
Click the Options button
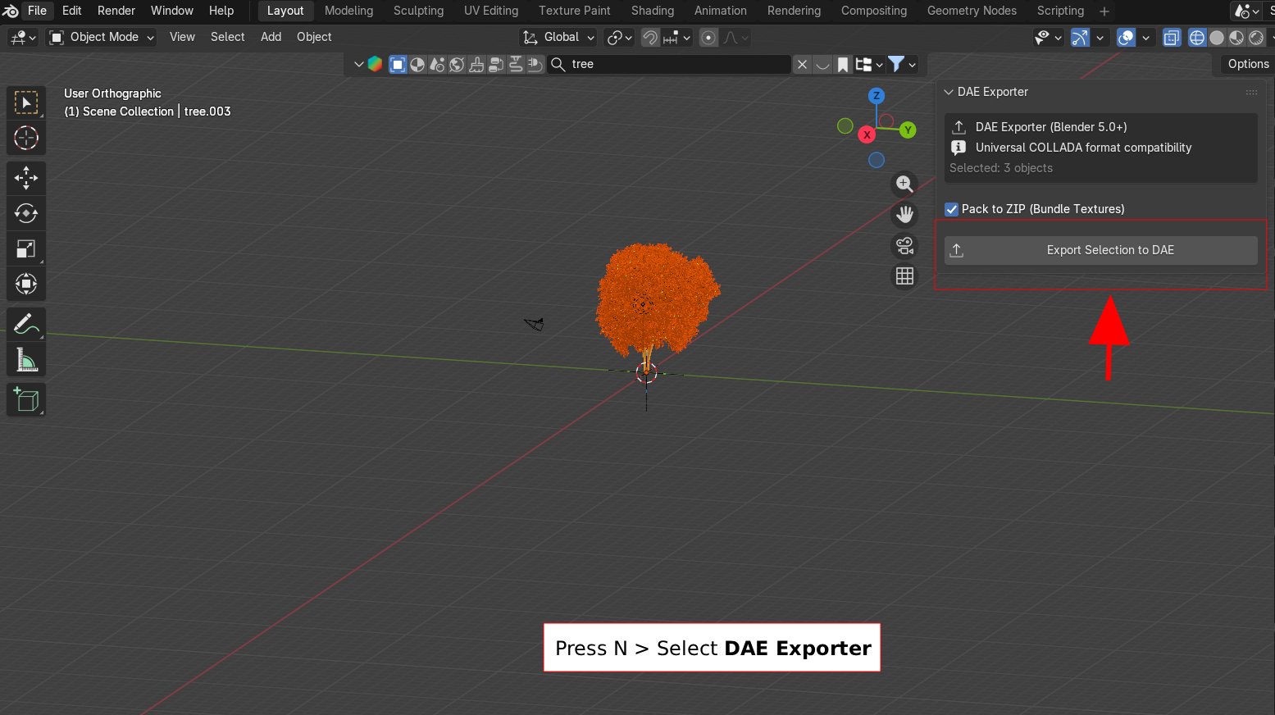coord(1248,64)
